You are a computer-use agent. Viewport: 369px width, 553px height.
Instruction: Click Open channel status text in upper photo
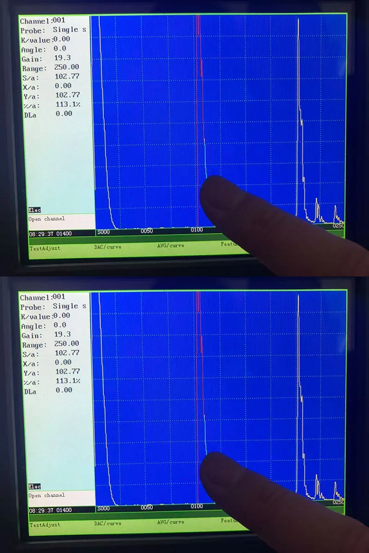tap(47, 219)
